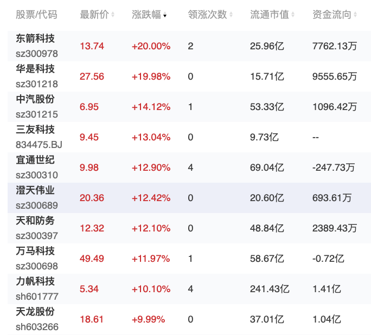Open stock 东箭科技
The width and height of the screenshot is (371, 335).
pos(35,38)
